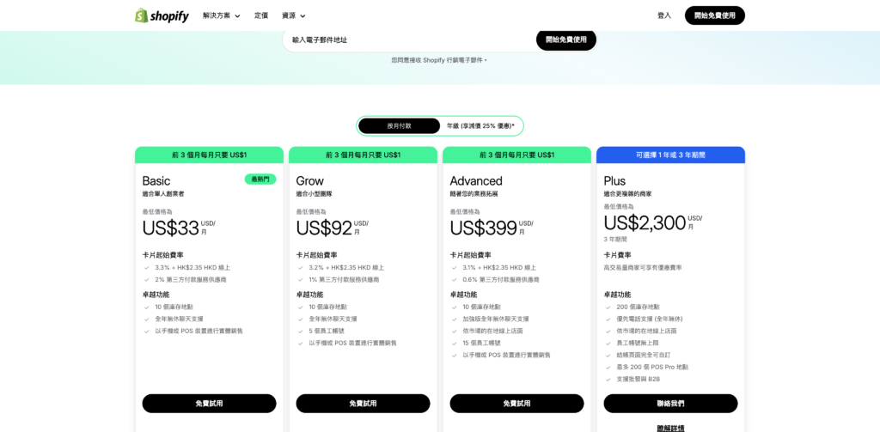Click '3.1% + HK$2.35 HKD 線上' text
This screenshot has height=432, width=880.
[x=499, y=268]
